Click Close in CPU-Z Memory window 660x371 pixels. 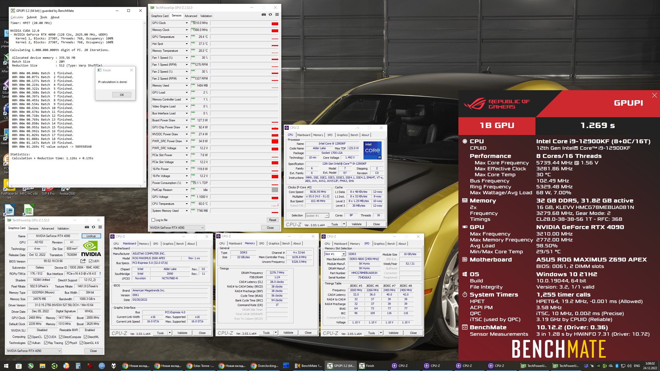pos(308,333)
